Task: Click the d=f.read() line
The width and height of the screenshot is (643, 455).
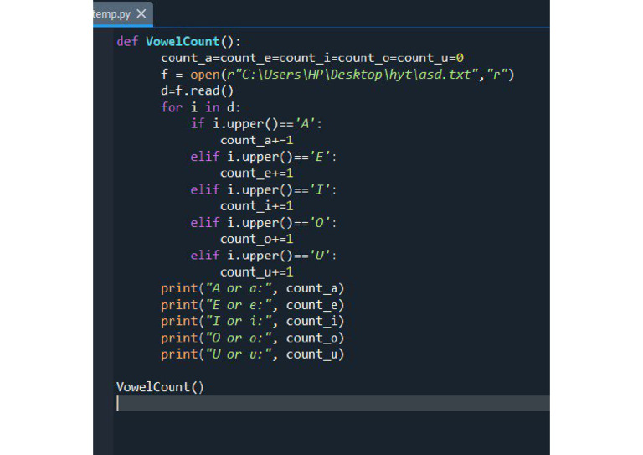Action: pyautogui.click(x=197, y=90)
